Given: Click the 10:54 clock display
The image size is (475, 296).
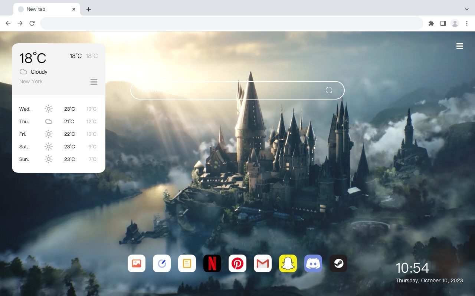Looking at the screenshot, I should (x=412, y=268).
